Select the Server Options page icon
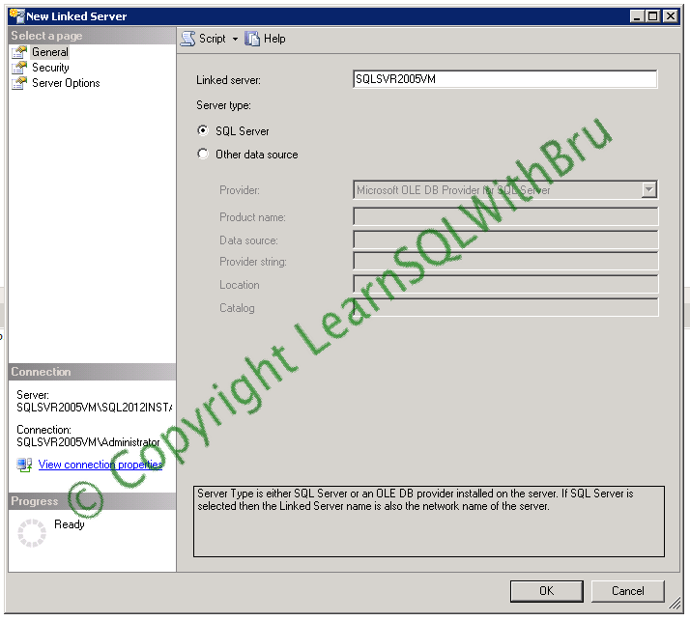Screen dimensions: 690x621 (x=19, y=83)
